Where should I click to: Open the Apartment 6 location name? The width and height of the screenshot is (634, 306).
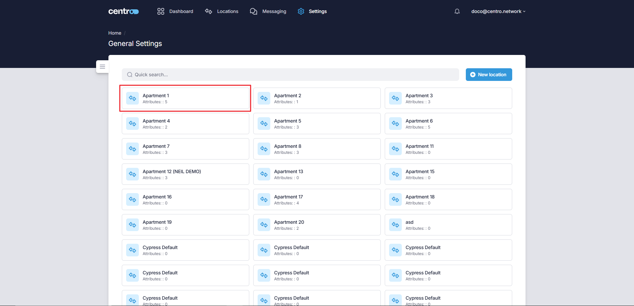point(419,121)
